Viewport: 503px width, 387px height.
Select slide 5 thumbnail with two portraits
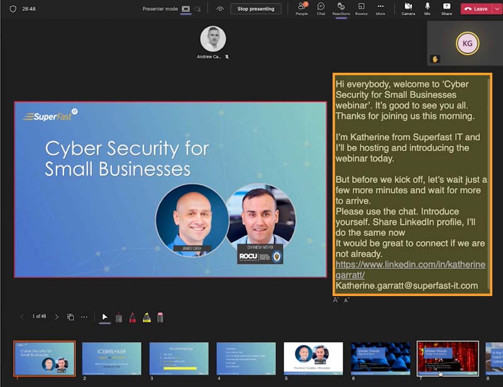(x=313, y=358)
